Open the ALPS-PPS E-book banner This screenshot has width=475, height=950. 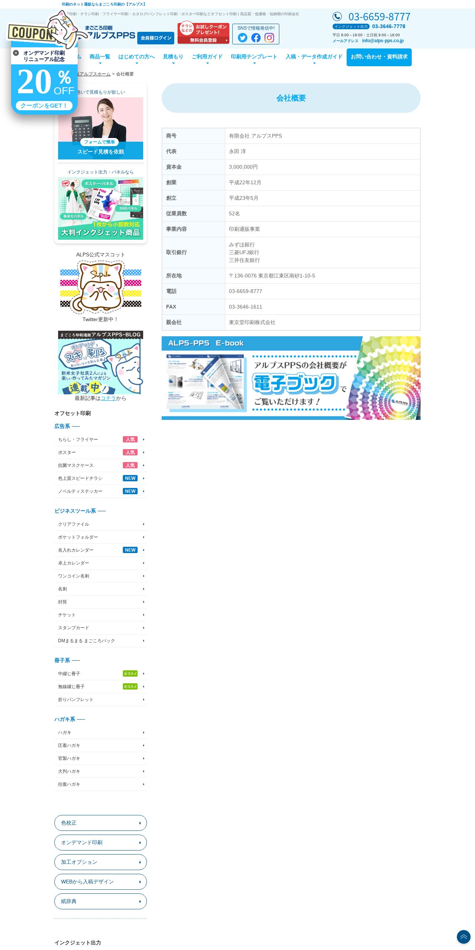[x=291, y=378]
